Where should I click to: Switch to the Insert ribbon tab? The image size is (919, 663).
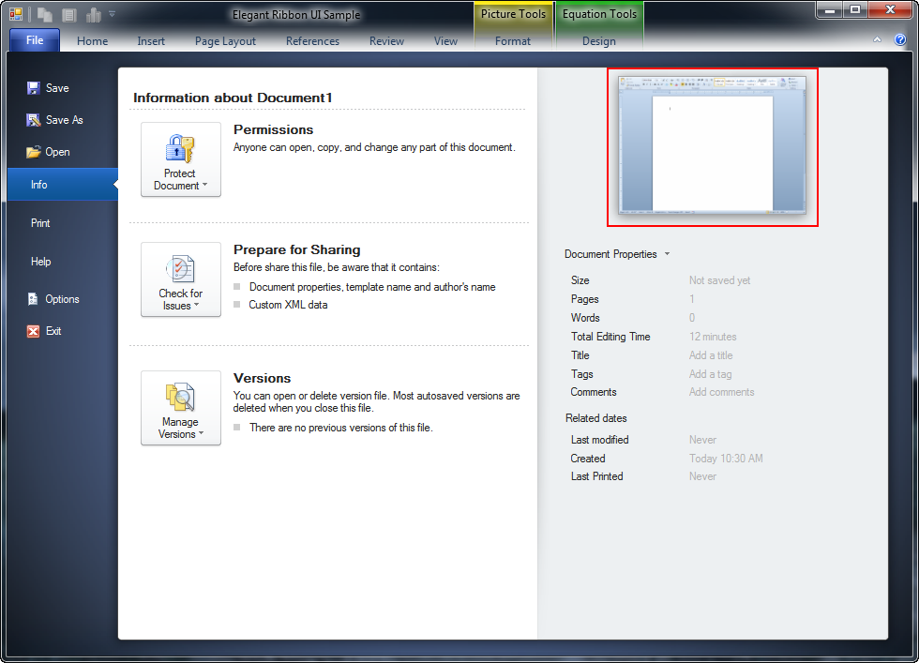[151, 41]
